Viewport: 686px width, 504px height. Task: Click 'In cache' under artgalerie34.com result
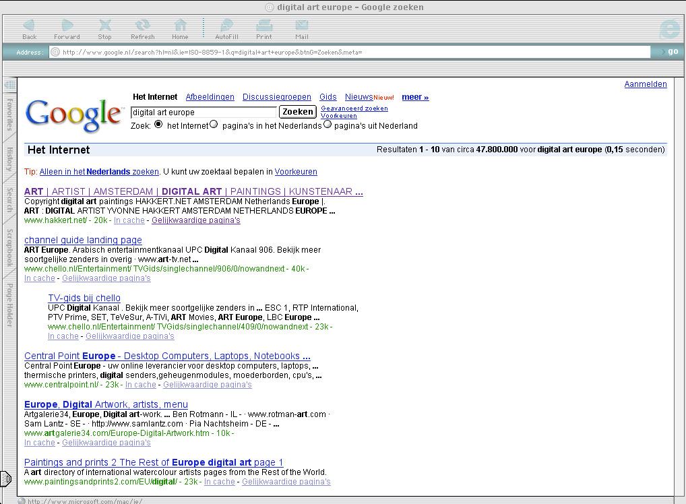click(39, 443)
